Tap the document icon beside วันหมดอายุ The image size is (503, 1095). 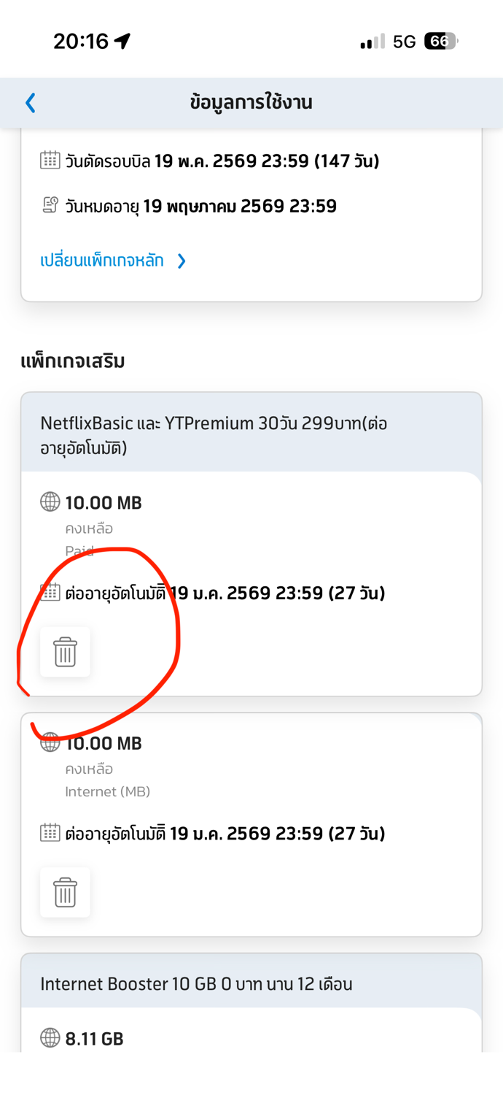click(50, 206)
